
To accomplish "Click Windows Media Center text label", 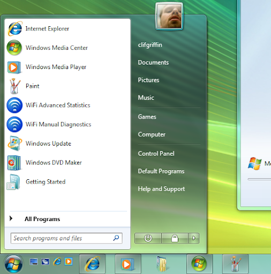I will [57, 48].
